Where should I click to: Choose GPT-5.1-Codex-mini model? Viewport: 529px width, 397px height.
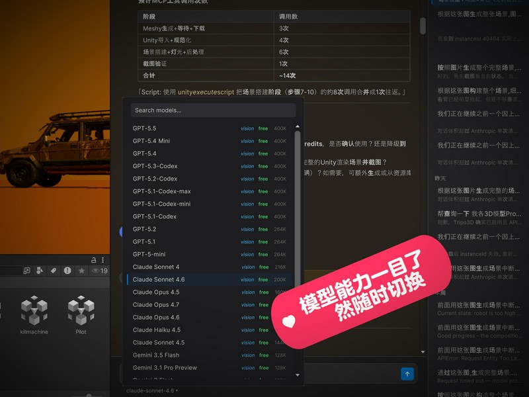209,204
